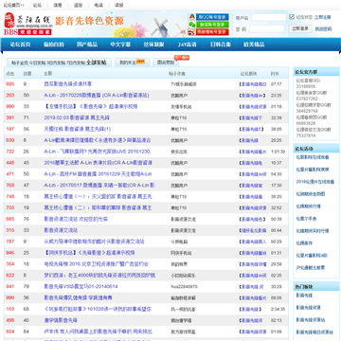Click the 点击 column header
The width and height of the screenshot is (341, 341).
coord(10,74)
